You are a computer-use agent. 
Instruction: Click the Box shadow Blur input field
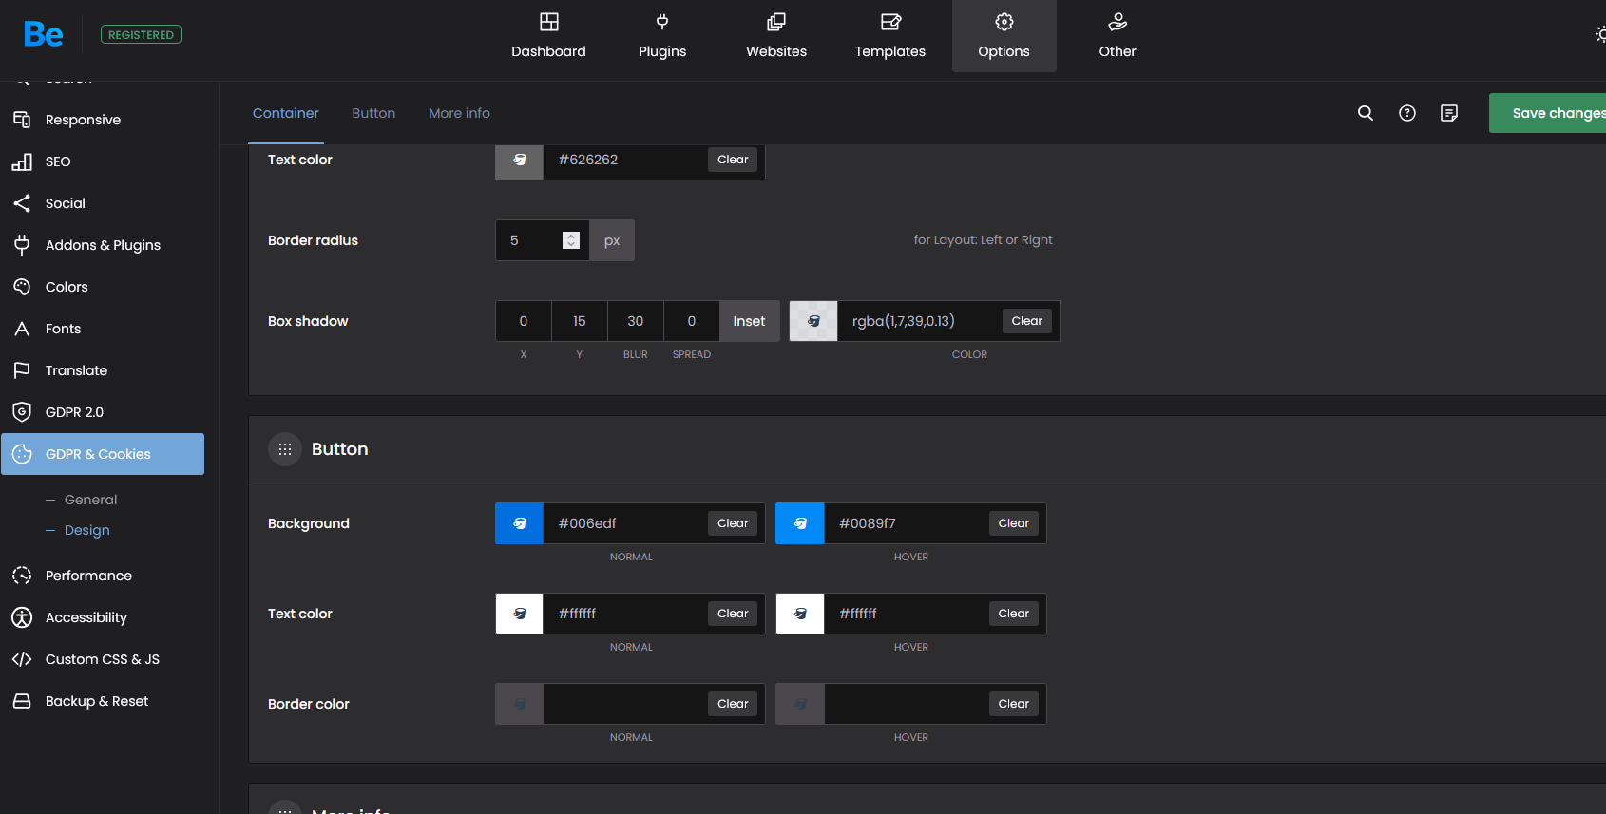635,321
